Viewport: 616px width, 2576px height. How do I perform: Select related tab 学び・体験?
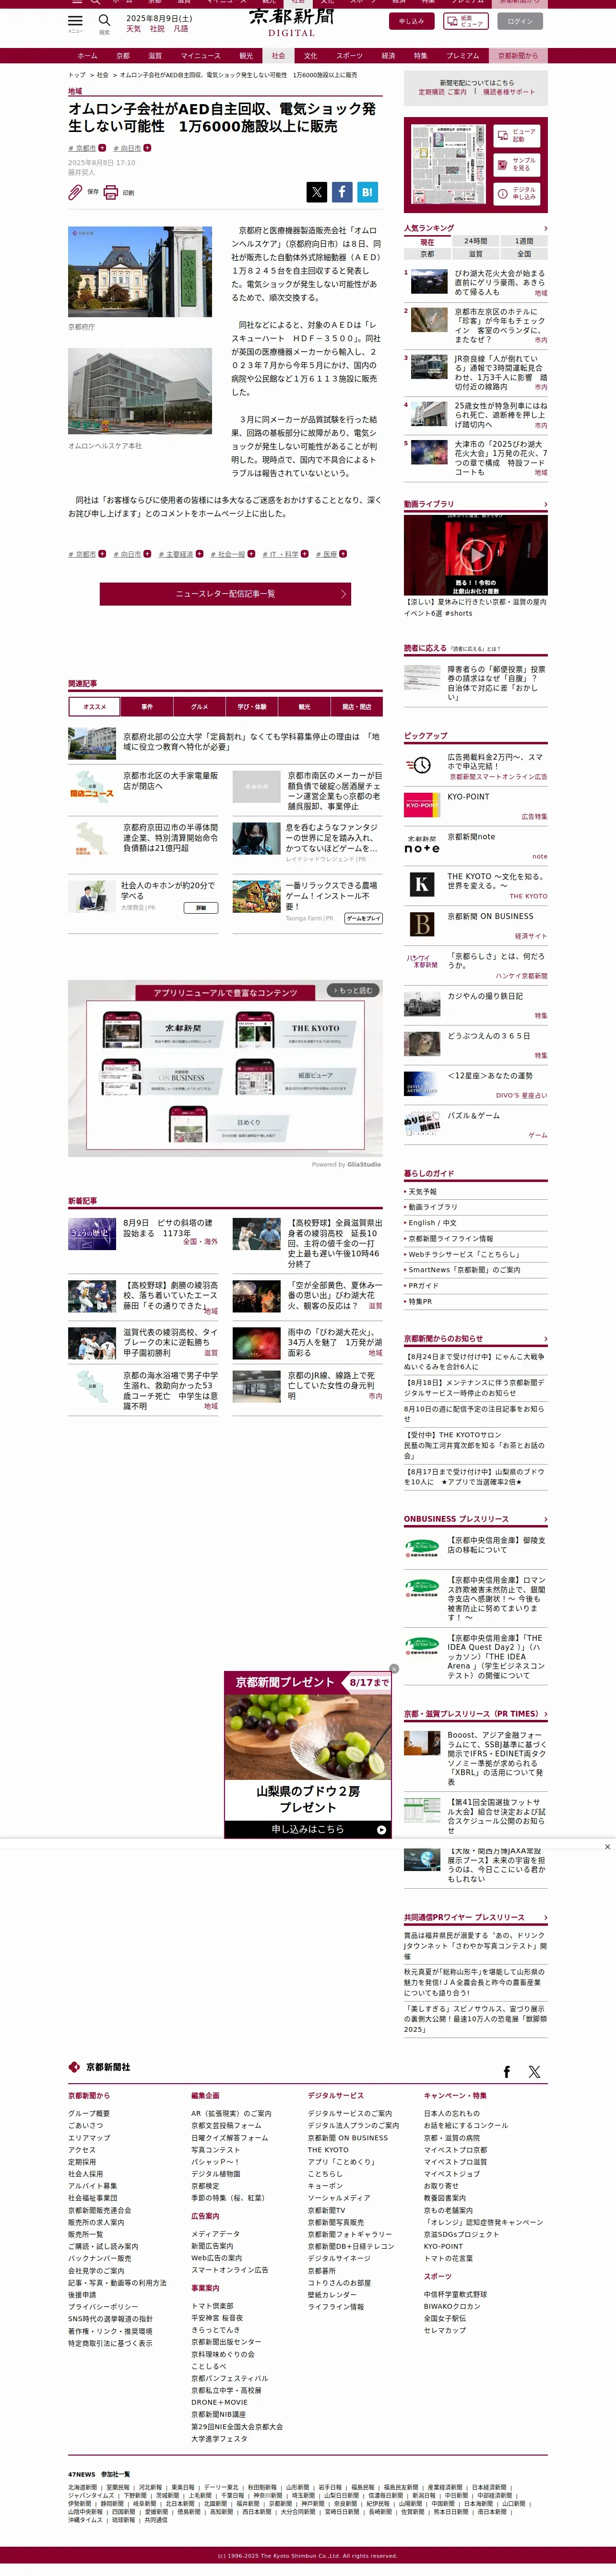252,706
